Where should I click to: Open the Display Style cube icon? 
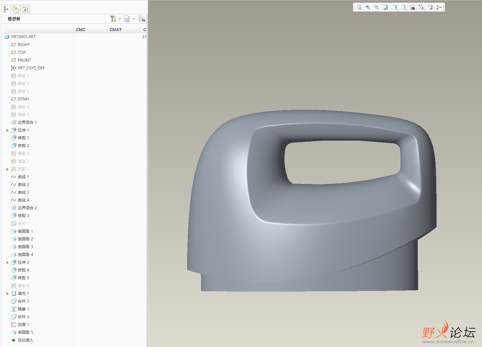[394, 7]
